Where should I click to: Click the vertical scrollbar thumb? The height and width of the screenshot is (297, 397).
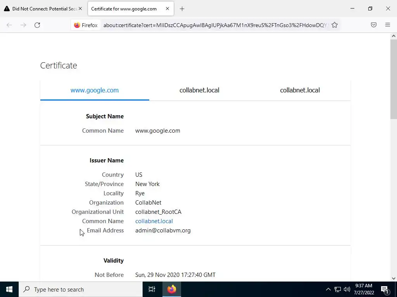pyautogui.click(x=394, y=79)
